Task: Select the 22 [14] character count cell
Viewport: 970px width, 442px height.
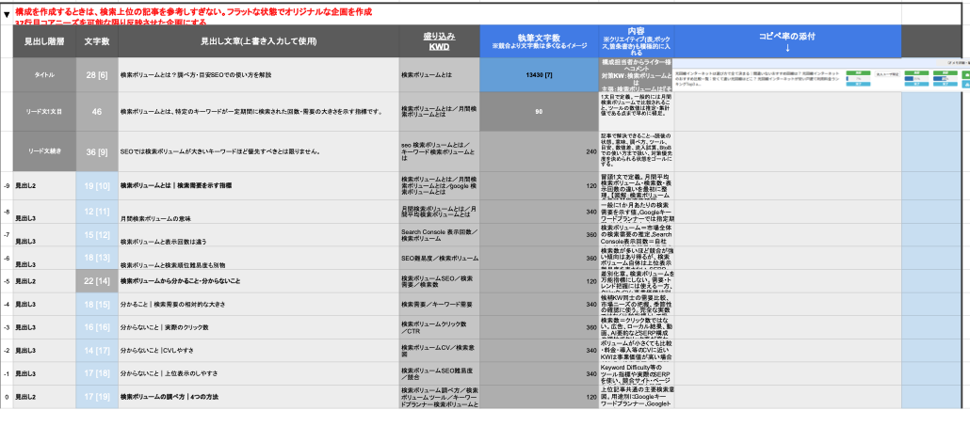Action: click(97, 281)
